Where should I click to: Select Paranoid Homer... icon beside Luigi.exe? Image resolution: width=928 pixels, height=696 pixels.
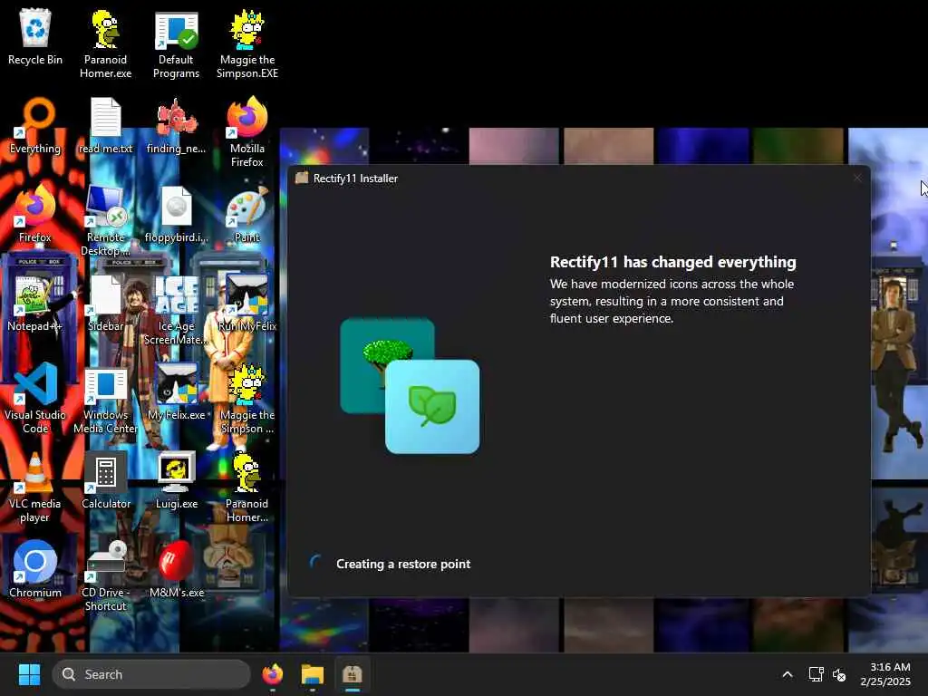pos(246,487)
